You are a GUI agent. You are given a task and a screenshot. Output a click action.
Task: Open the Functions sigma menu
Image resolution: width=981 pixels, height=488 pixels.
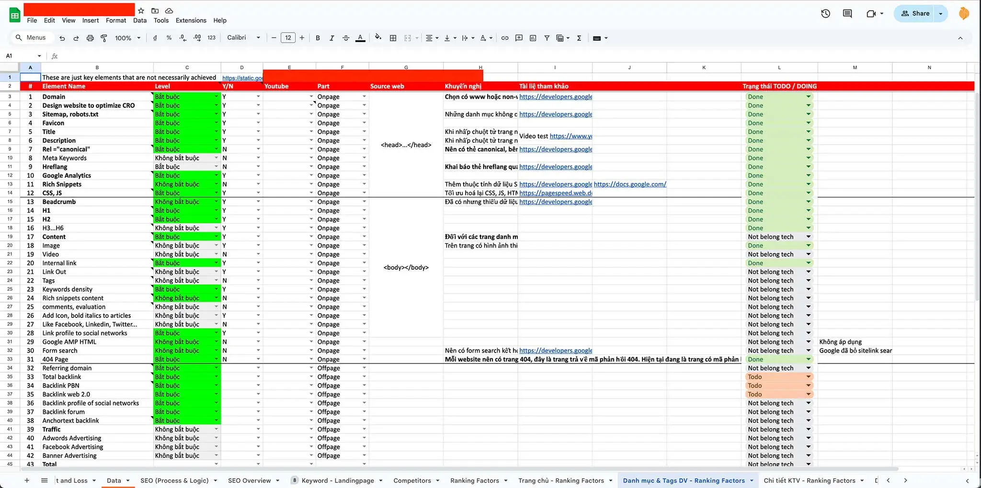pos(579,38)
